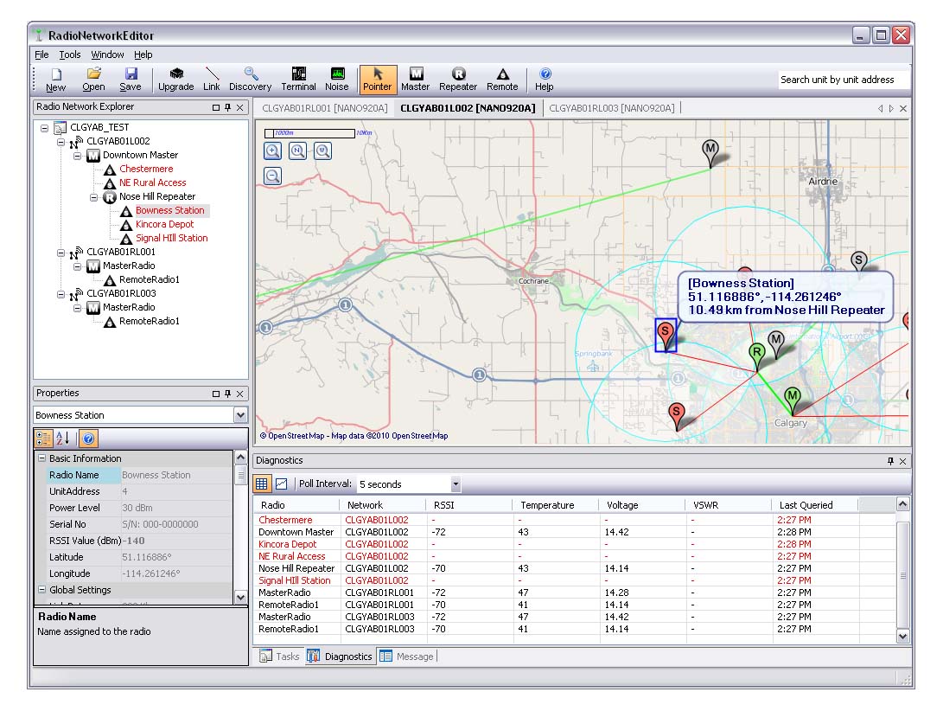Click the Radio Name property value
This screenshot has width=943, height=711.
click(x=175, y=475)
